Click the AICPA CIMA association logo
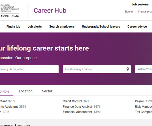Image resolution: width=152 pixels, height=126 pixels. pyautogui.click(x=10, y=11)
